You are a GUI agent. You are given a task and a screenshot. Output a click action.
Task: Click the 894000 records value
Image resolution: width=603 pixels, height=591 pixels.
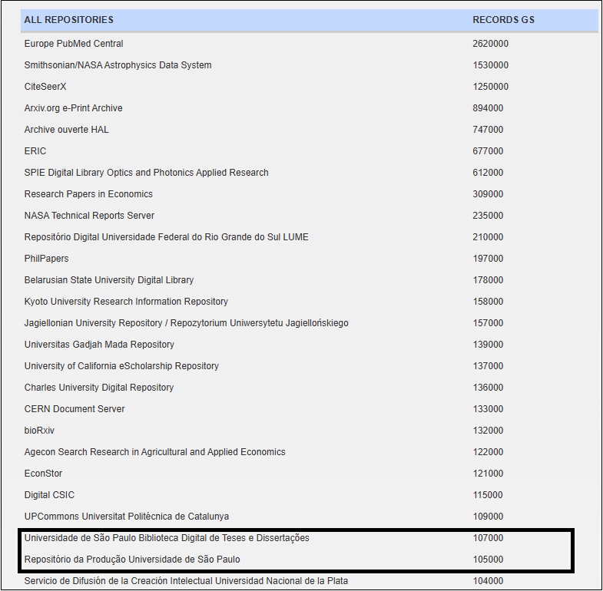point(488,108)
